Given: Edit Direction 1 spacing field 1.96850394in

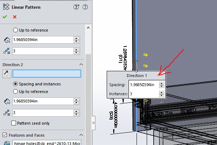Looking at the screenshot, I should (43, 40).
